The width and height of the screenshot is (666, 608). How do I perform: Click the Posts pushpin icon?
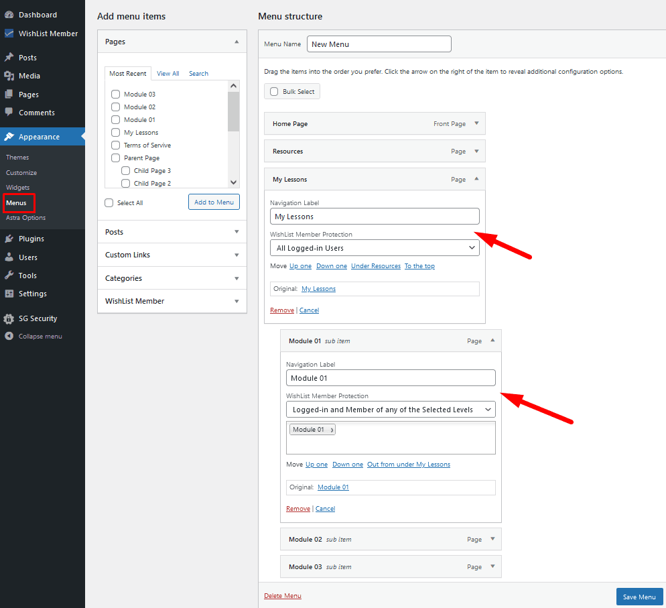coord(9,58)
